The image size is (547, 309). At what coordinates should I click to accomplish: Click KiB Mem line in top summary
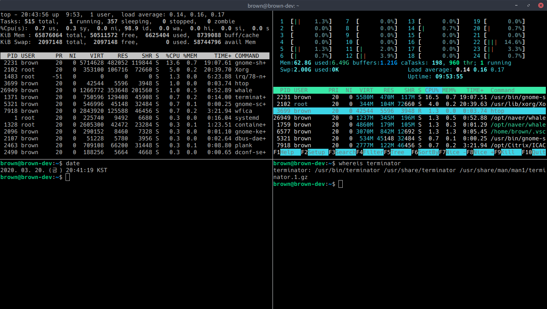point(130,35)
